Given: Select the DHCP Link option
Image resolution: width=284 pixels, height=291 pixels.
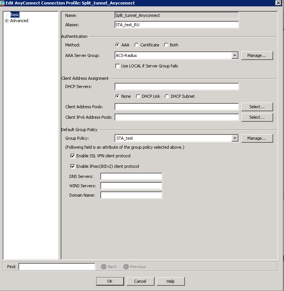Looking at the screenshot, I should click(x=138, y=96).
